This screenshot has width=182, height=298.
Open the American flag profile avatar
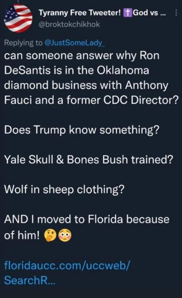tap(19, 19)
